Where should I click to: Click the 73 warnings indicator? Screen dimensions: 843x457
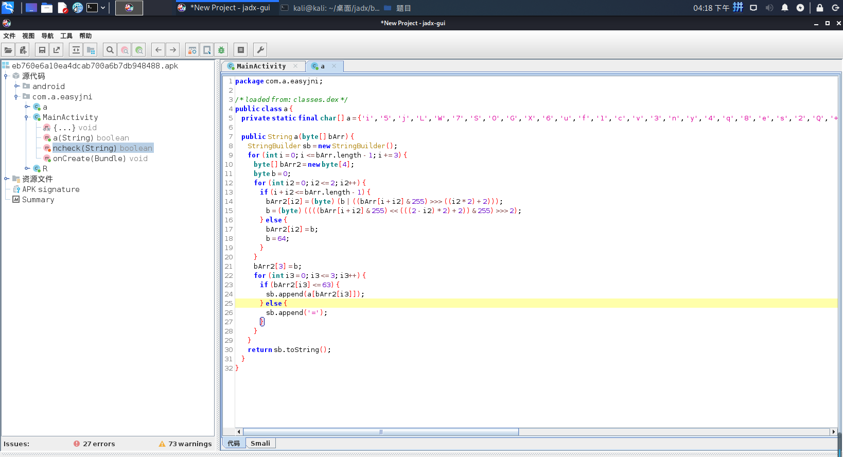[x=185, y=444]
